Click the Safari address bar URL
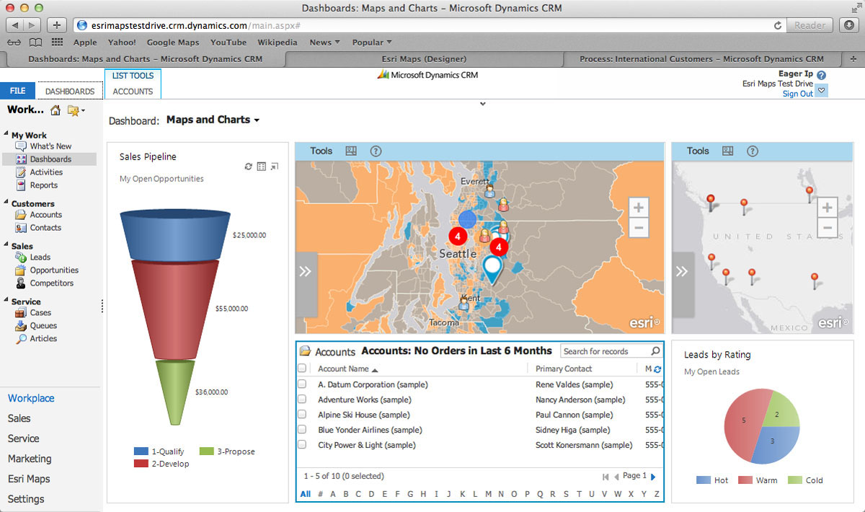This screenshot has width=865, height=512. (195, 25)
